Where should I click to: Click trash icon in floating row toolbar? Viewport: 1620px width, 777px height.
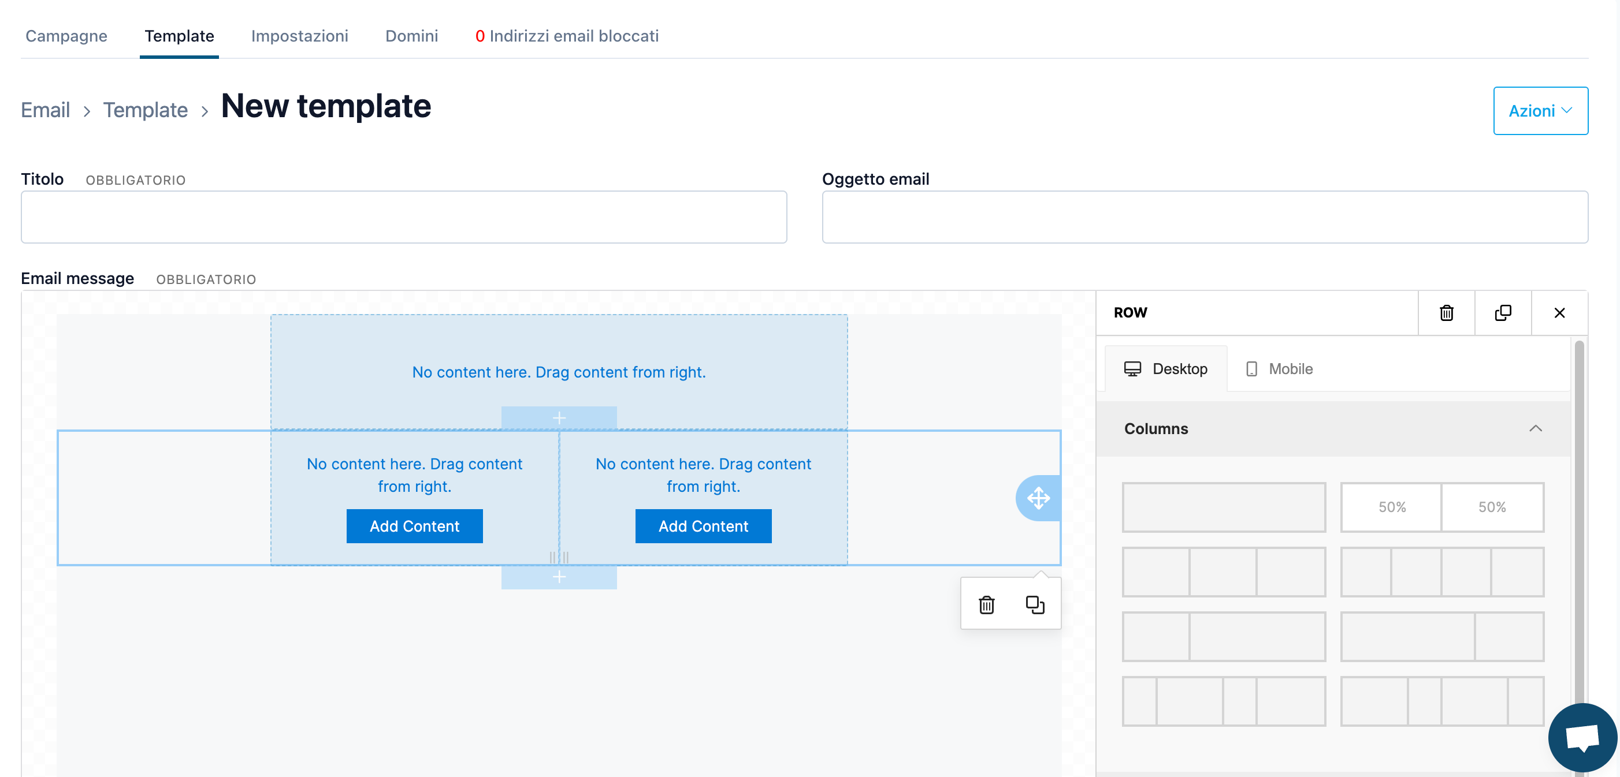(986, 605)
